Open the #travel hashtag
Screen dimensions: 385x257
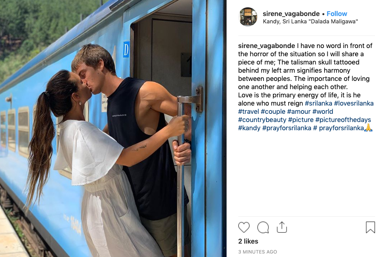(248, 112)
